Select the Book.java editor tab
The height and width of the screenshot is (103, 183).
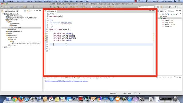(50, 11)
